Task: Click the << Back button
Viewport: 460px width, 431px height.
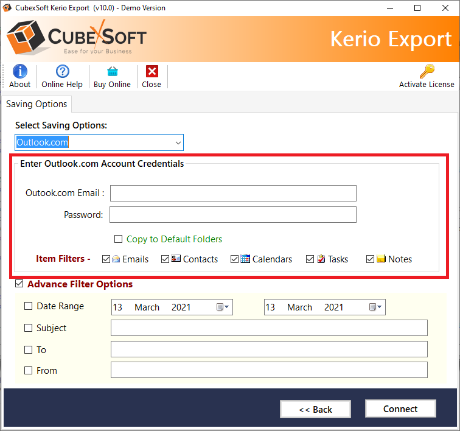Action: pyautogui.click(x=315, y=409)
